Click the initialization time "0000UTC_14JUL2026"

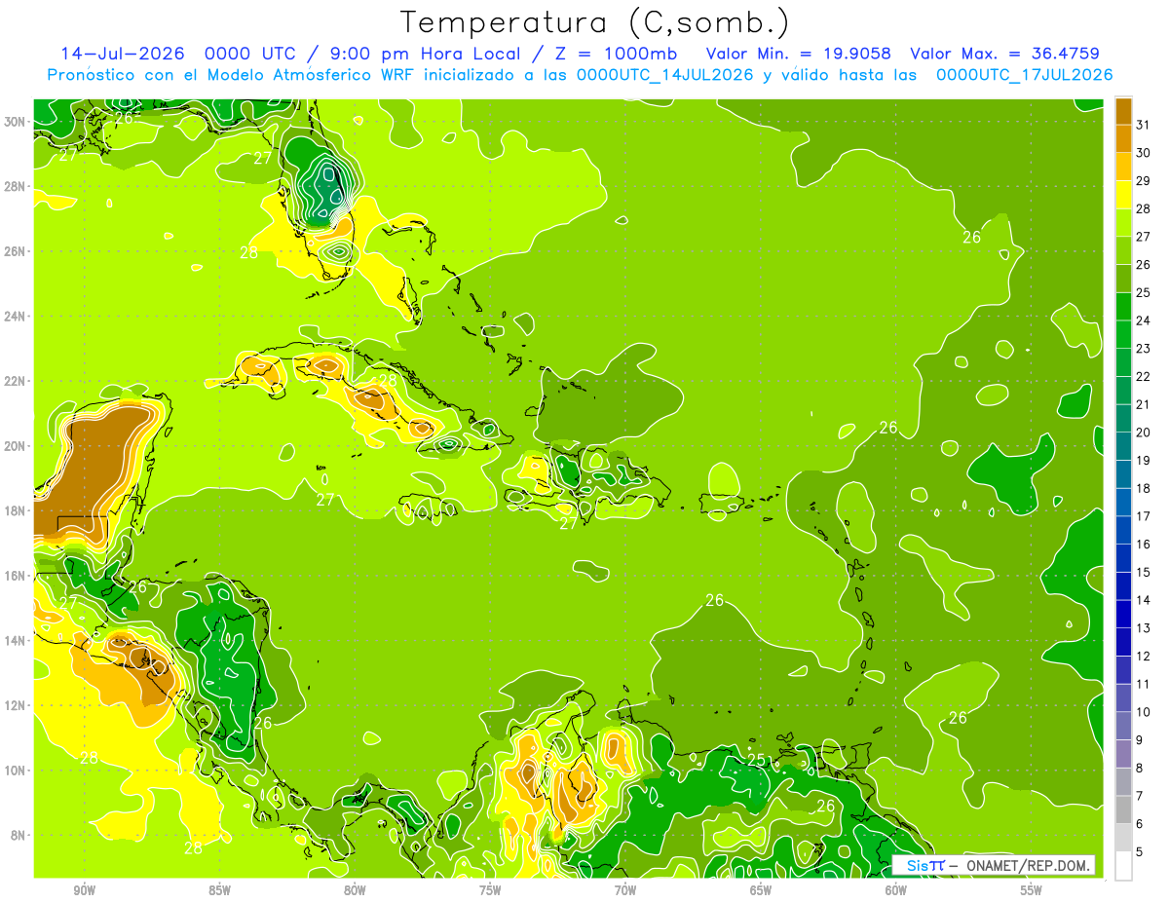(x=665, y=75)
